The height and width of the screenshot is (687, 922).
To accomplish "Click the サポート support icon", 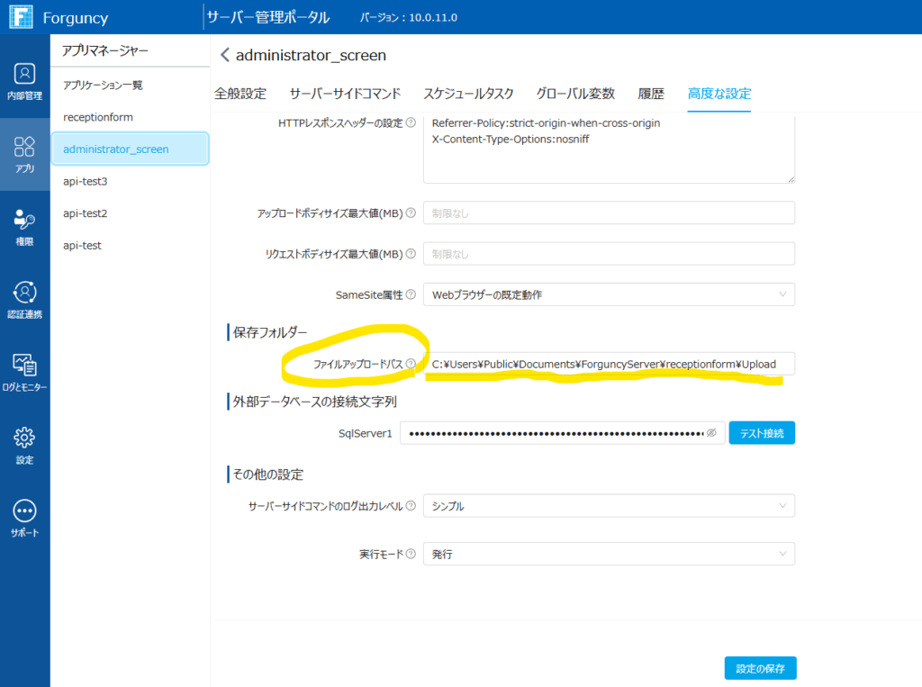I will [x=24, y=518].
